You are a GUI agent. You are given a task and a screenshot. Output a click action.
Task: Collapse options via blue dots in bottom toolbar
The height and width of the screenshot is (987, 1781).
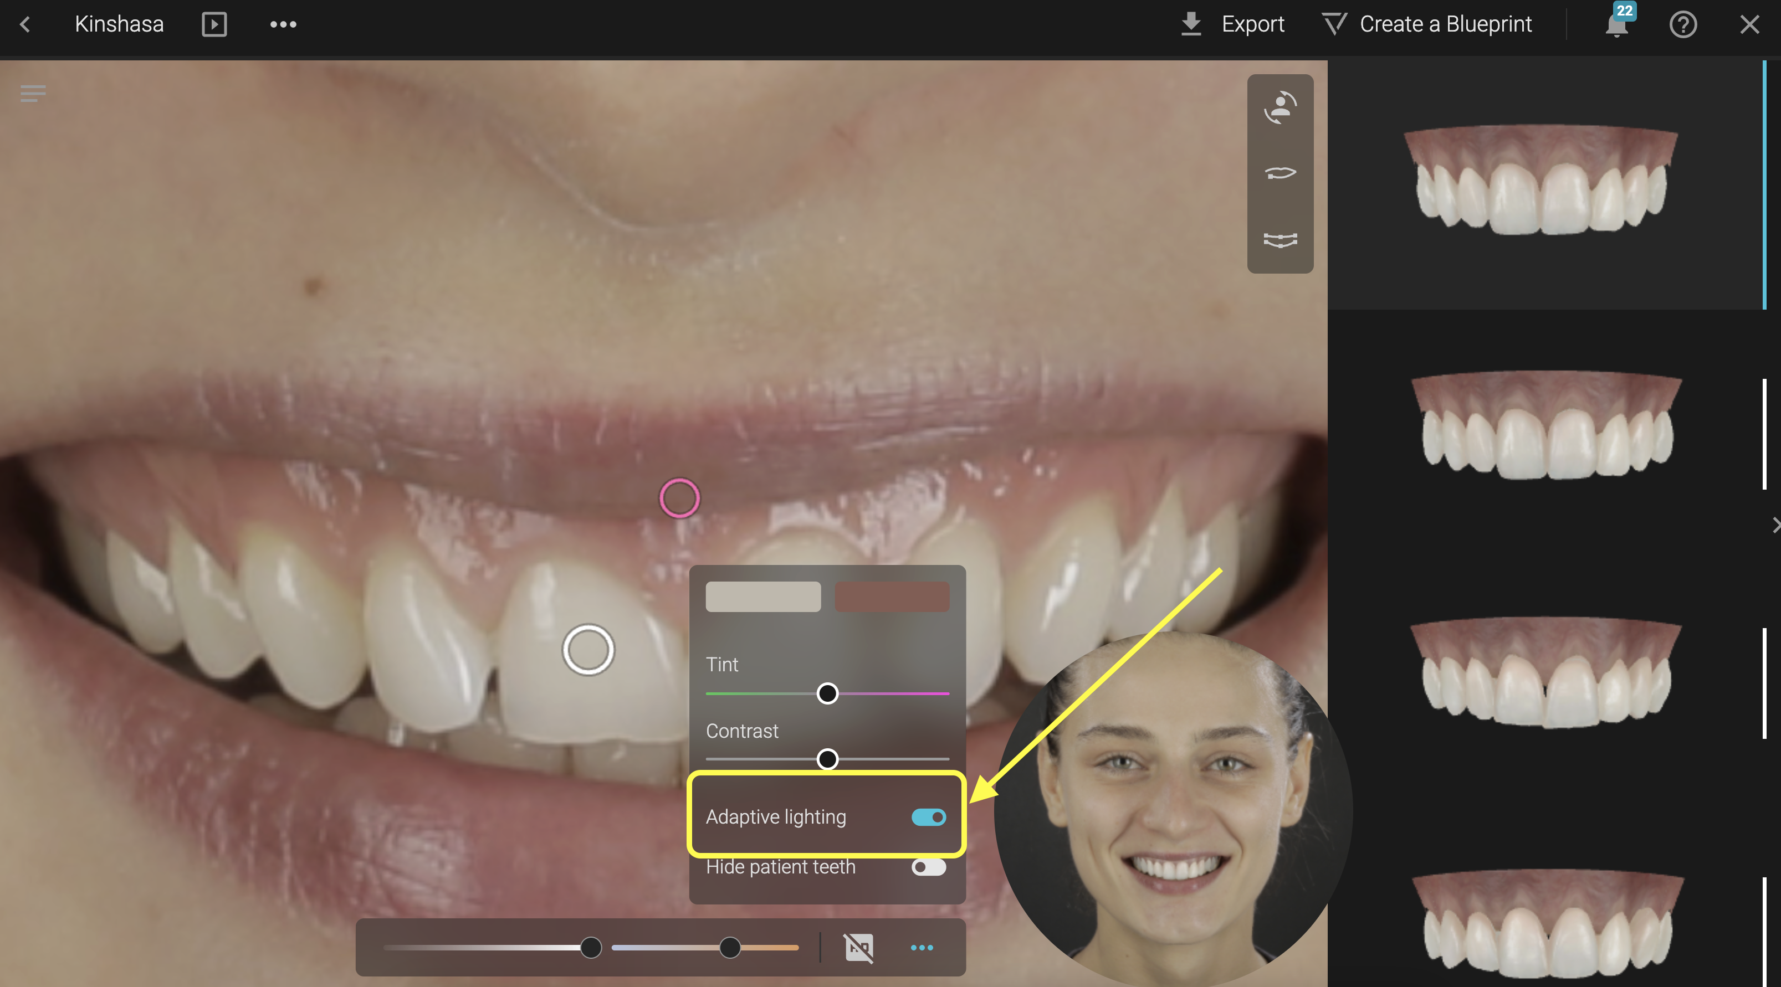tap(922, 948)
